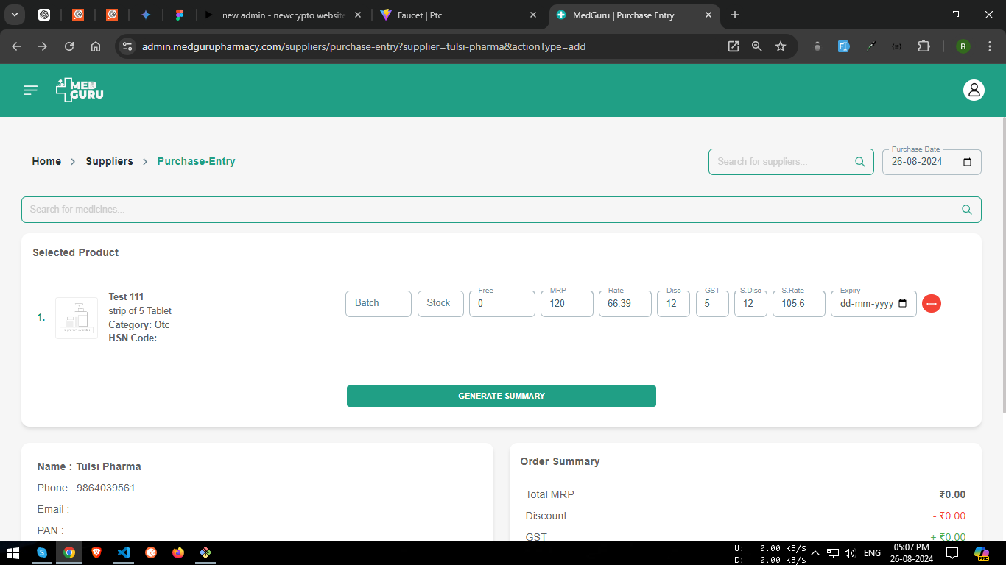Click the Test 111 product thumbnail
Image resolution: width=1006 pixels, height=565 pixels.
77,318
